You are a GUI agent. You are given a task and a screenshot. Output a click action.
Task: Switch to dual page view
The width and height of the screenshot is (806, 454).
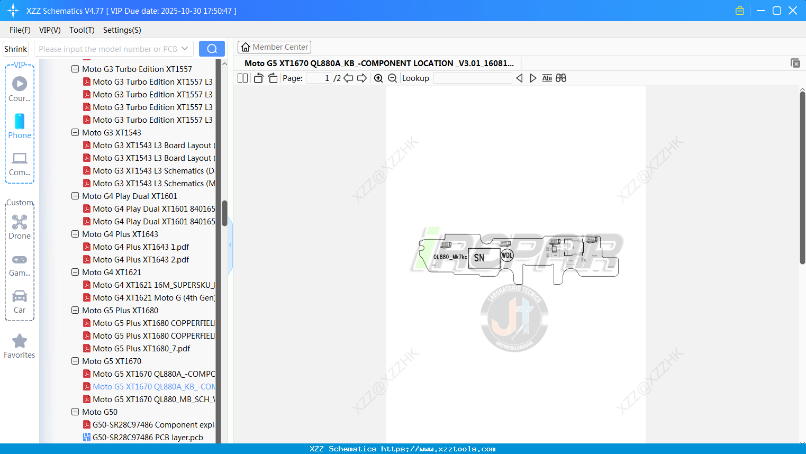242,78
